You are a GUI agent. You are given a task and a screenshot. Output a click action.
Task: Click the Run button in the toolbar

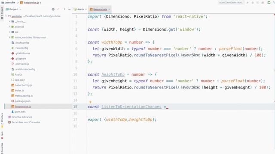(x=247, y=3)
